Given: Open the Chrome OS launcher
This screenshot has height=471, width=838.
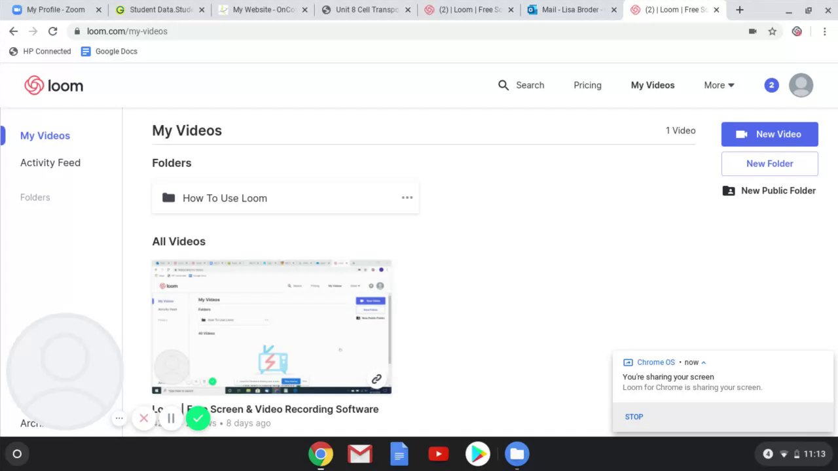Looking at the screenshot, I should pos(17,453).
